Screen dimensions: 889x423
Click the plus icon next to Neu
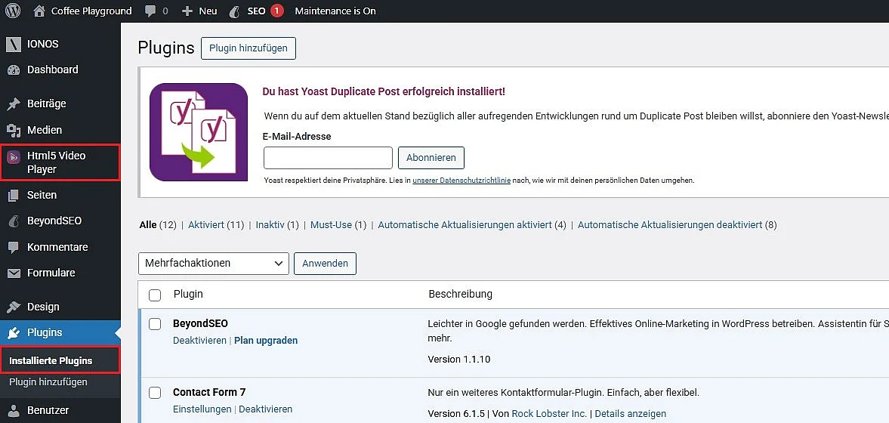point(187,11)
